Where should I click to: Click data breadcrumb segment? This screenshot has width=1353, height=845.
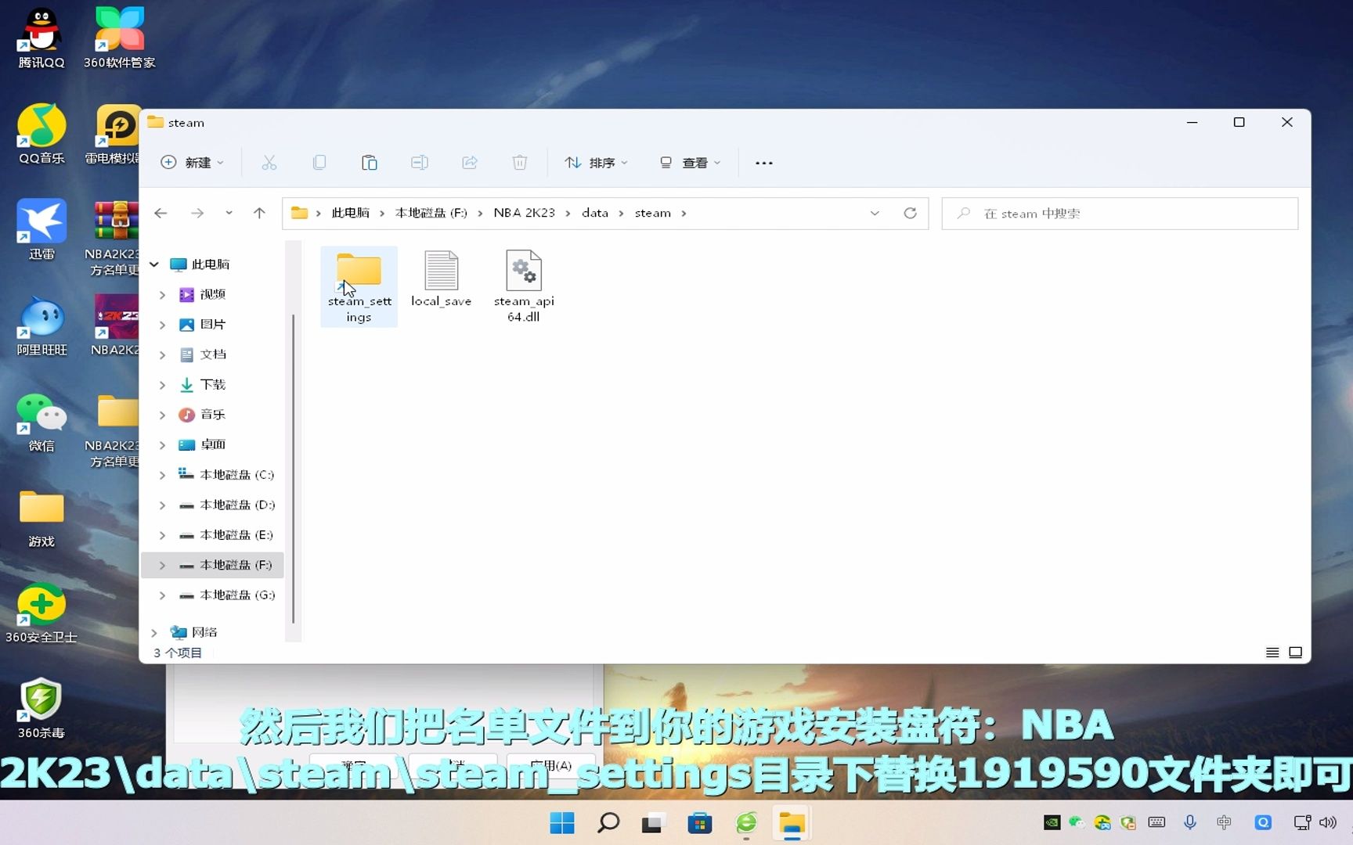(x=595, y=213)
